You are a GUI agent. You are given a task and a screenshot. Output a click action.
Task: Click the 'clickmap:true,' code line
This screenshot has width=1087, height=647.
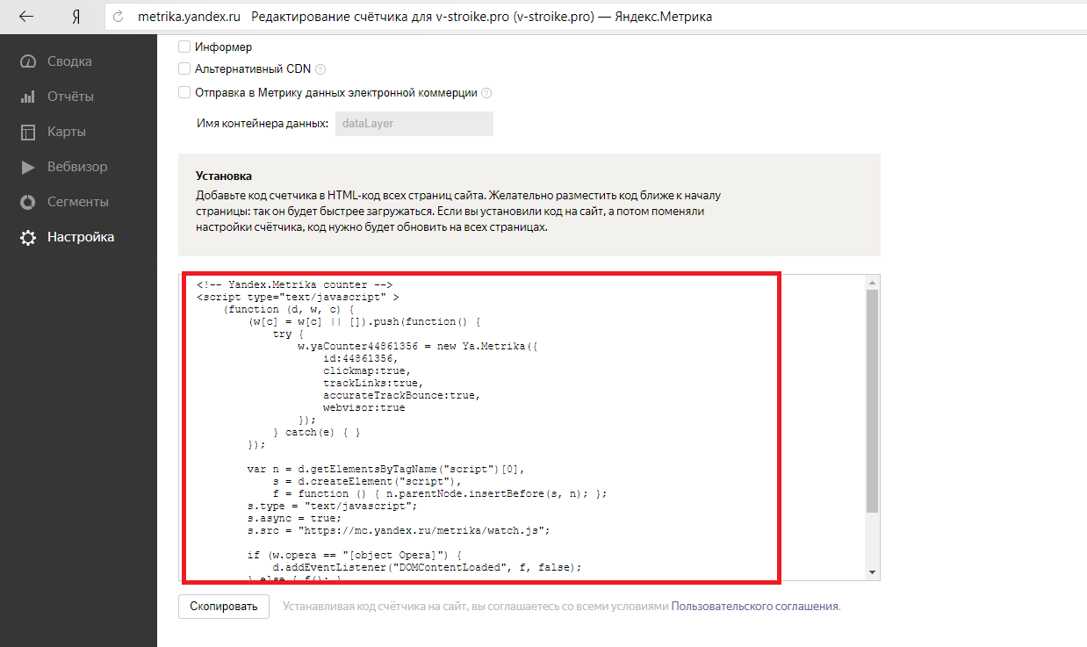pyautogui.click(x=366, y=370)
